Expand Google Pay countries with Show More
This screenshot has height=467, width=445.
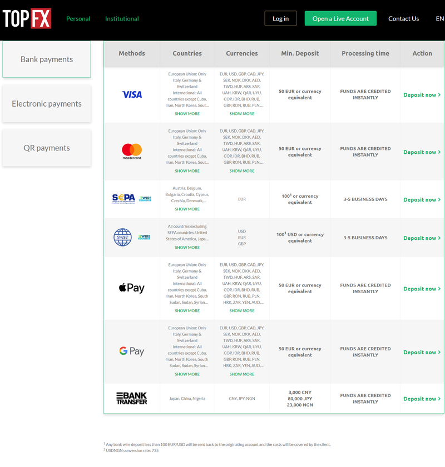187,374
